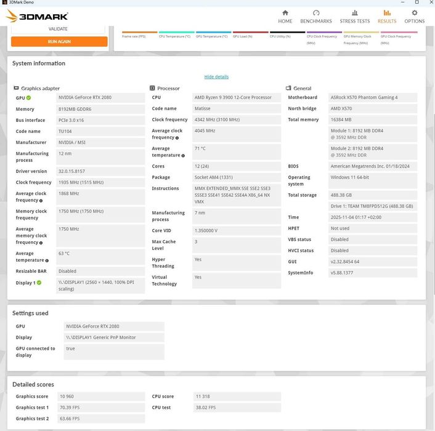
Task: Click the driver version 32.0.15.8157 value
Action: tap(100, 171)
